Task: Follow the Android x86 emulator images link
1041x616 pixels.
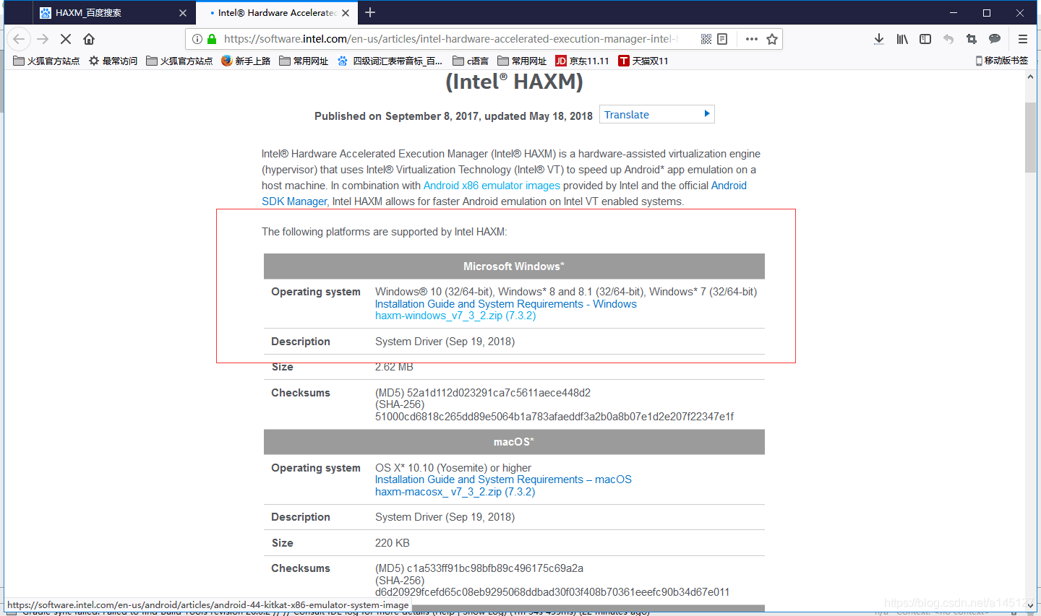Action: (492, 186)
